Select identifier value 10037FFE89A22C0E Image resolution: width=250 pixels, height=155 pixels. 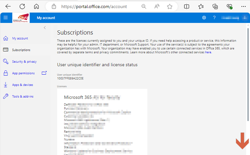click(x=70, y=78)
